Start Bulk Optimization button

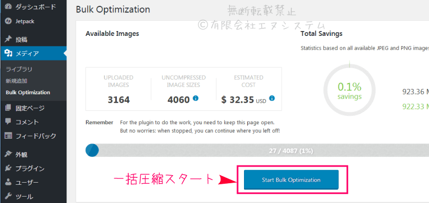291,180
